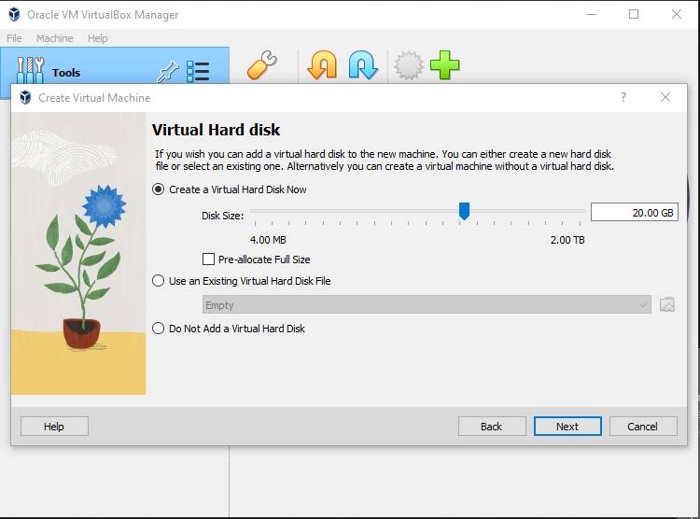Click the browse disk file folder icon
The height and width of the screenshot is (519, 700).
667,304
